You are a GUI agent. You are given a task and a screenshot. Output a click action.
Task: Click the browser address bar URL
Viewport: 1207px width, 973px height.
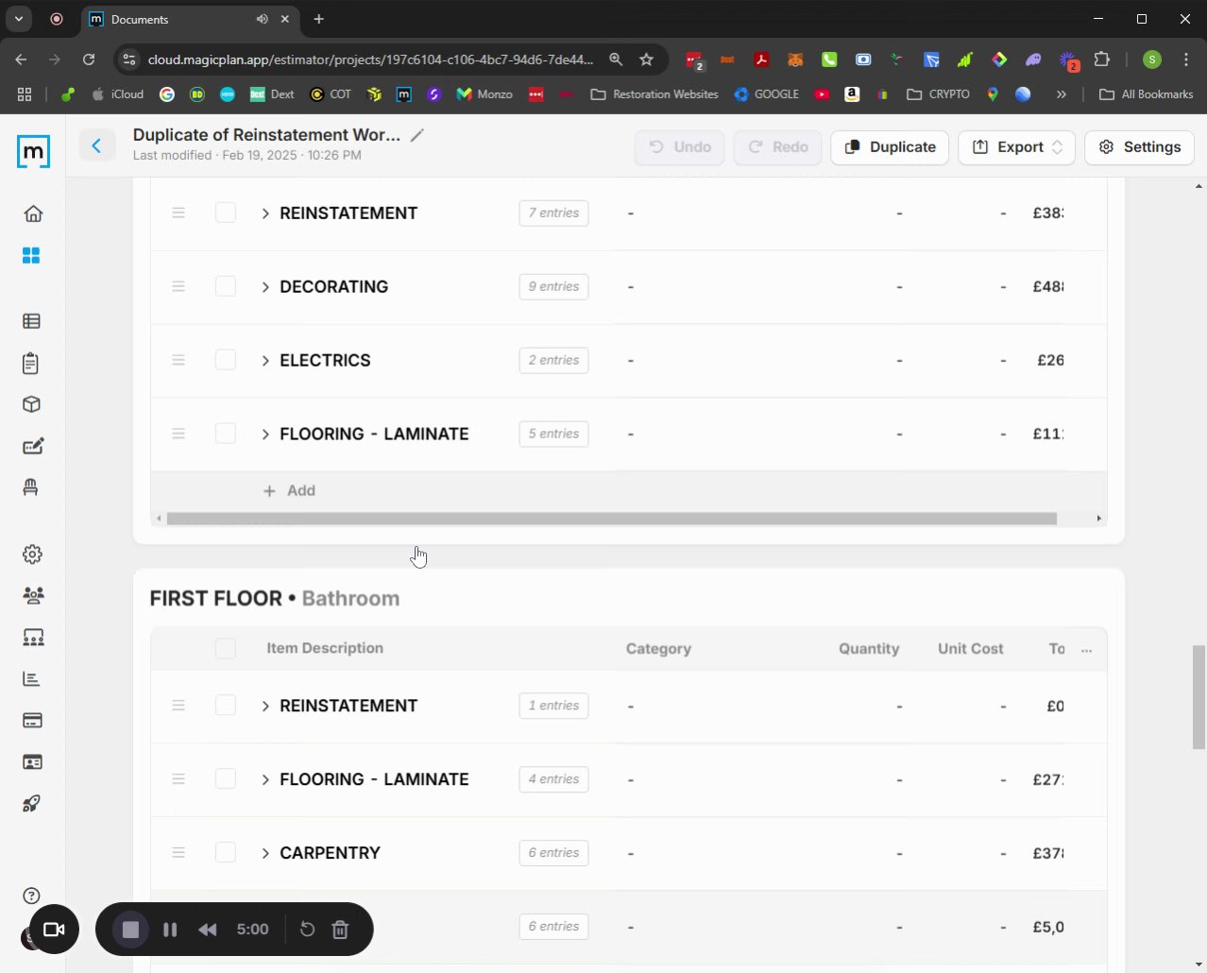(x=370, y=60)
